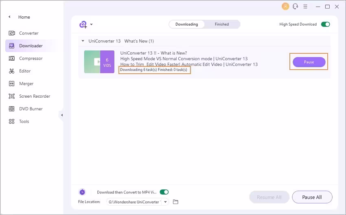Select the Downloader sidebar icon
346x215 pixels.
[11, 46]
